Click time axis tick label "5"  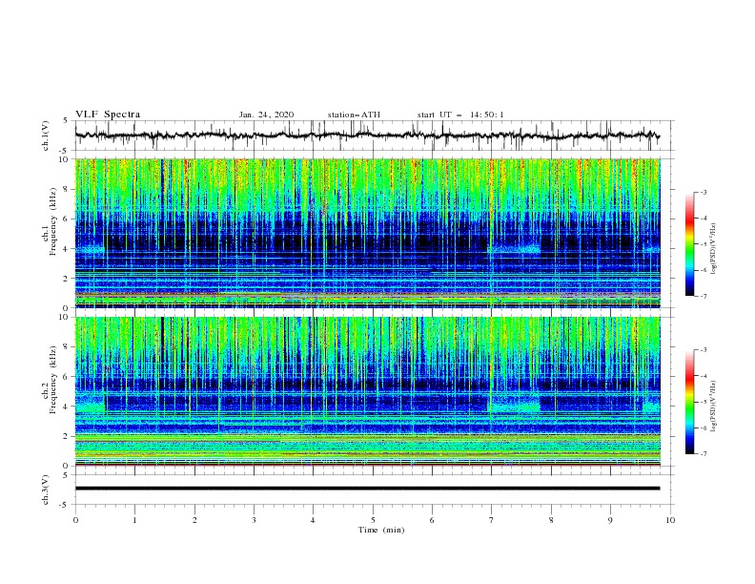[x=373, y=520]
